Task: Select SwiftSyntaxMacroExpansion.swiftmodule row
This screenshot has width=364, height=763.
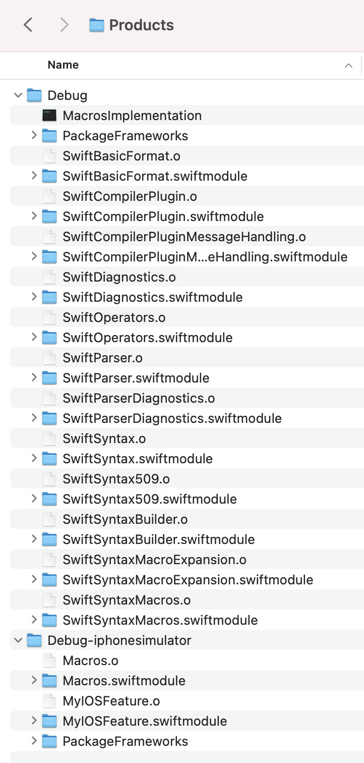Action: click(x=187, y=580)
